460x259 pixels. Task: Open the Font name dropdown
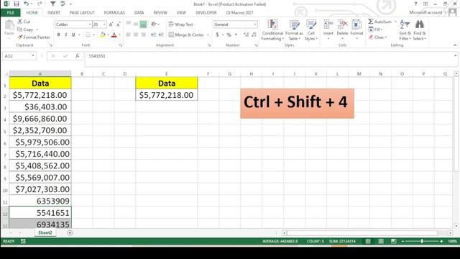coord(90,24)
